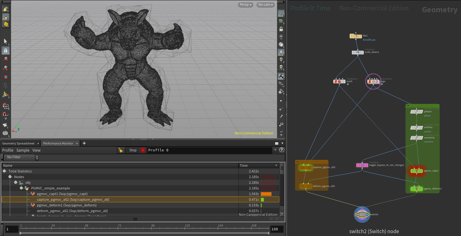Click the broom clear-profile icon
461x236 pixels.
pos(121,150)
